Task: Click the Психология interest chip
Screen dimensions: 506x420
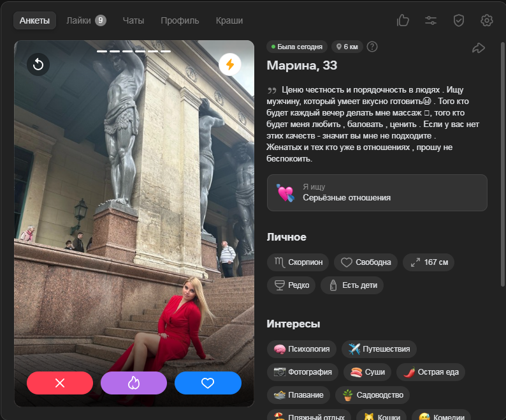Action: click(x=301, y=349)
